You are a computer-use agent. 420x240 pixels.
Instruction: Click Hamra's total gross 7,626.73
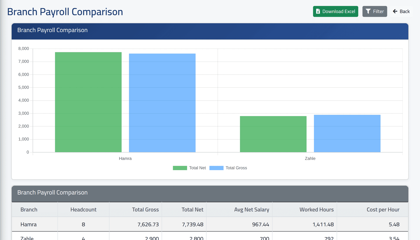[x=148, y=225]
